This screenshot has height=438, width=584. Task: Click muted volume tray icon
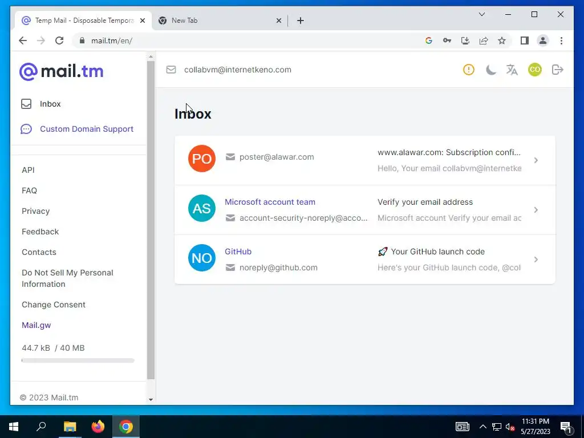tap(510, 427)
